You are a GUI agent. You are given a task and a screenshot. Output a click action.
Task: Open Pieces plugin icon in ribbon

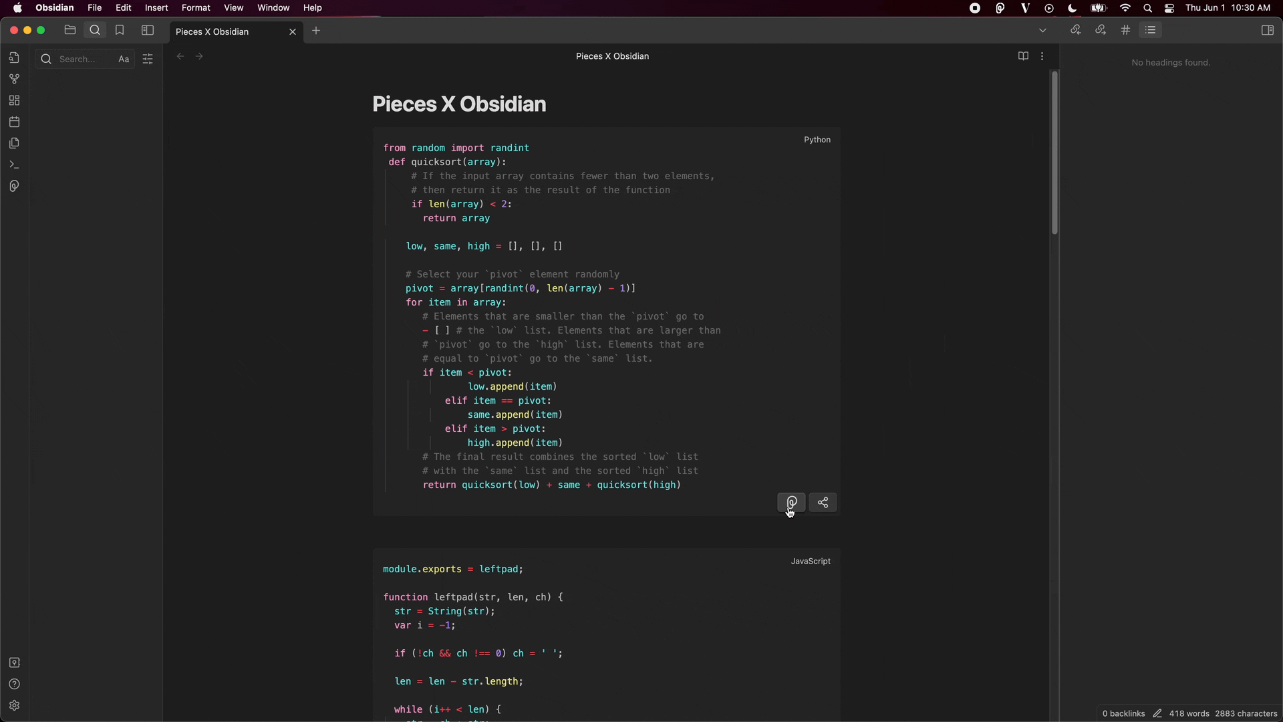(x=14, y=186)
